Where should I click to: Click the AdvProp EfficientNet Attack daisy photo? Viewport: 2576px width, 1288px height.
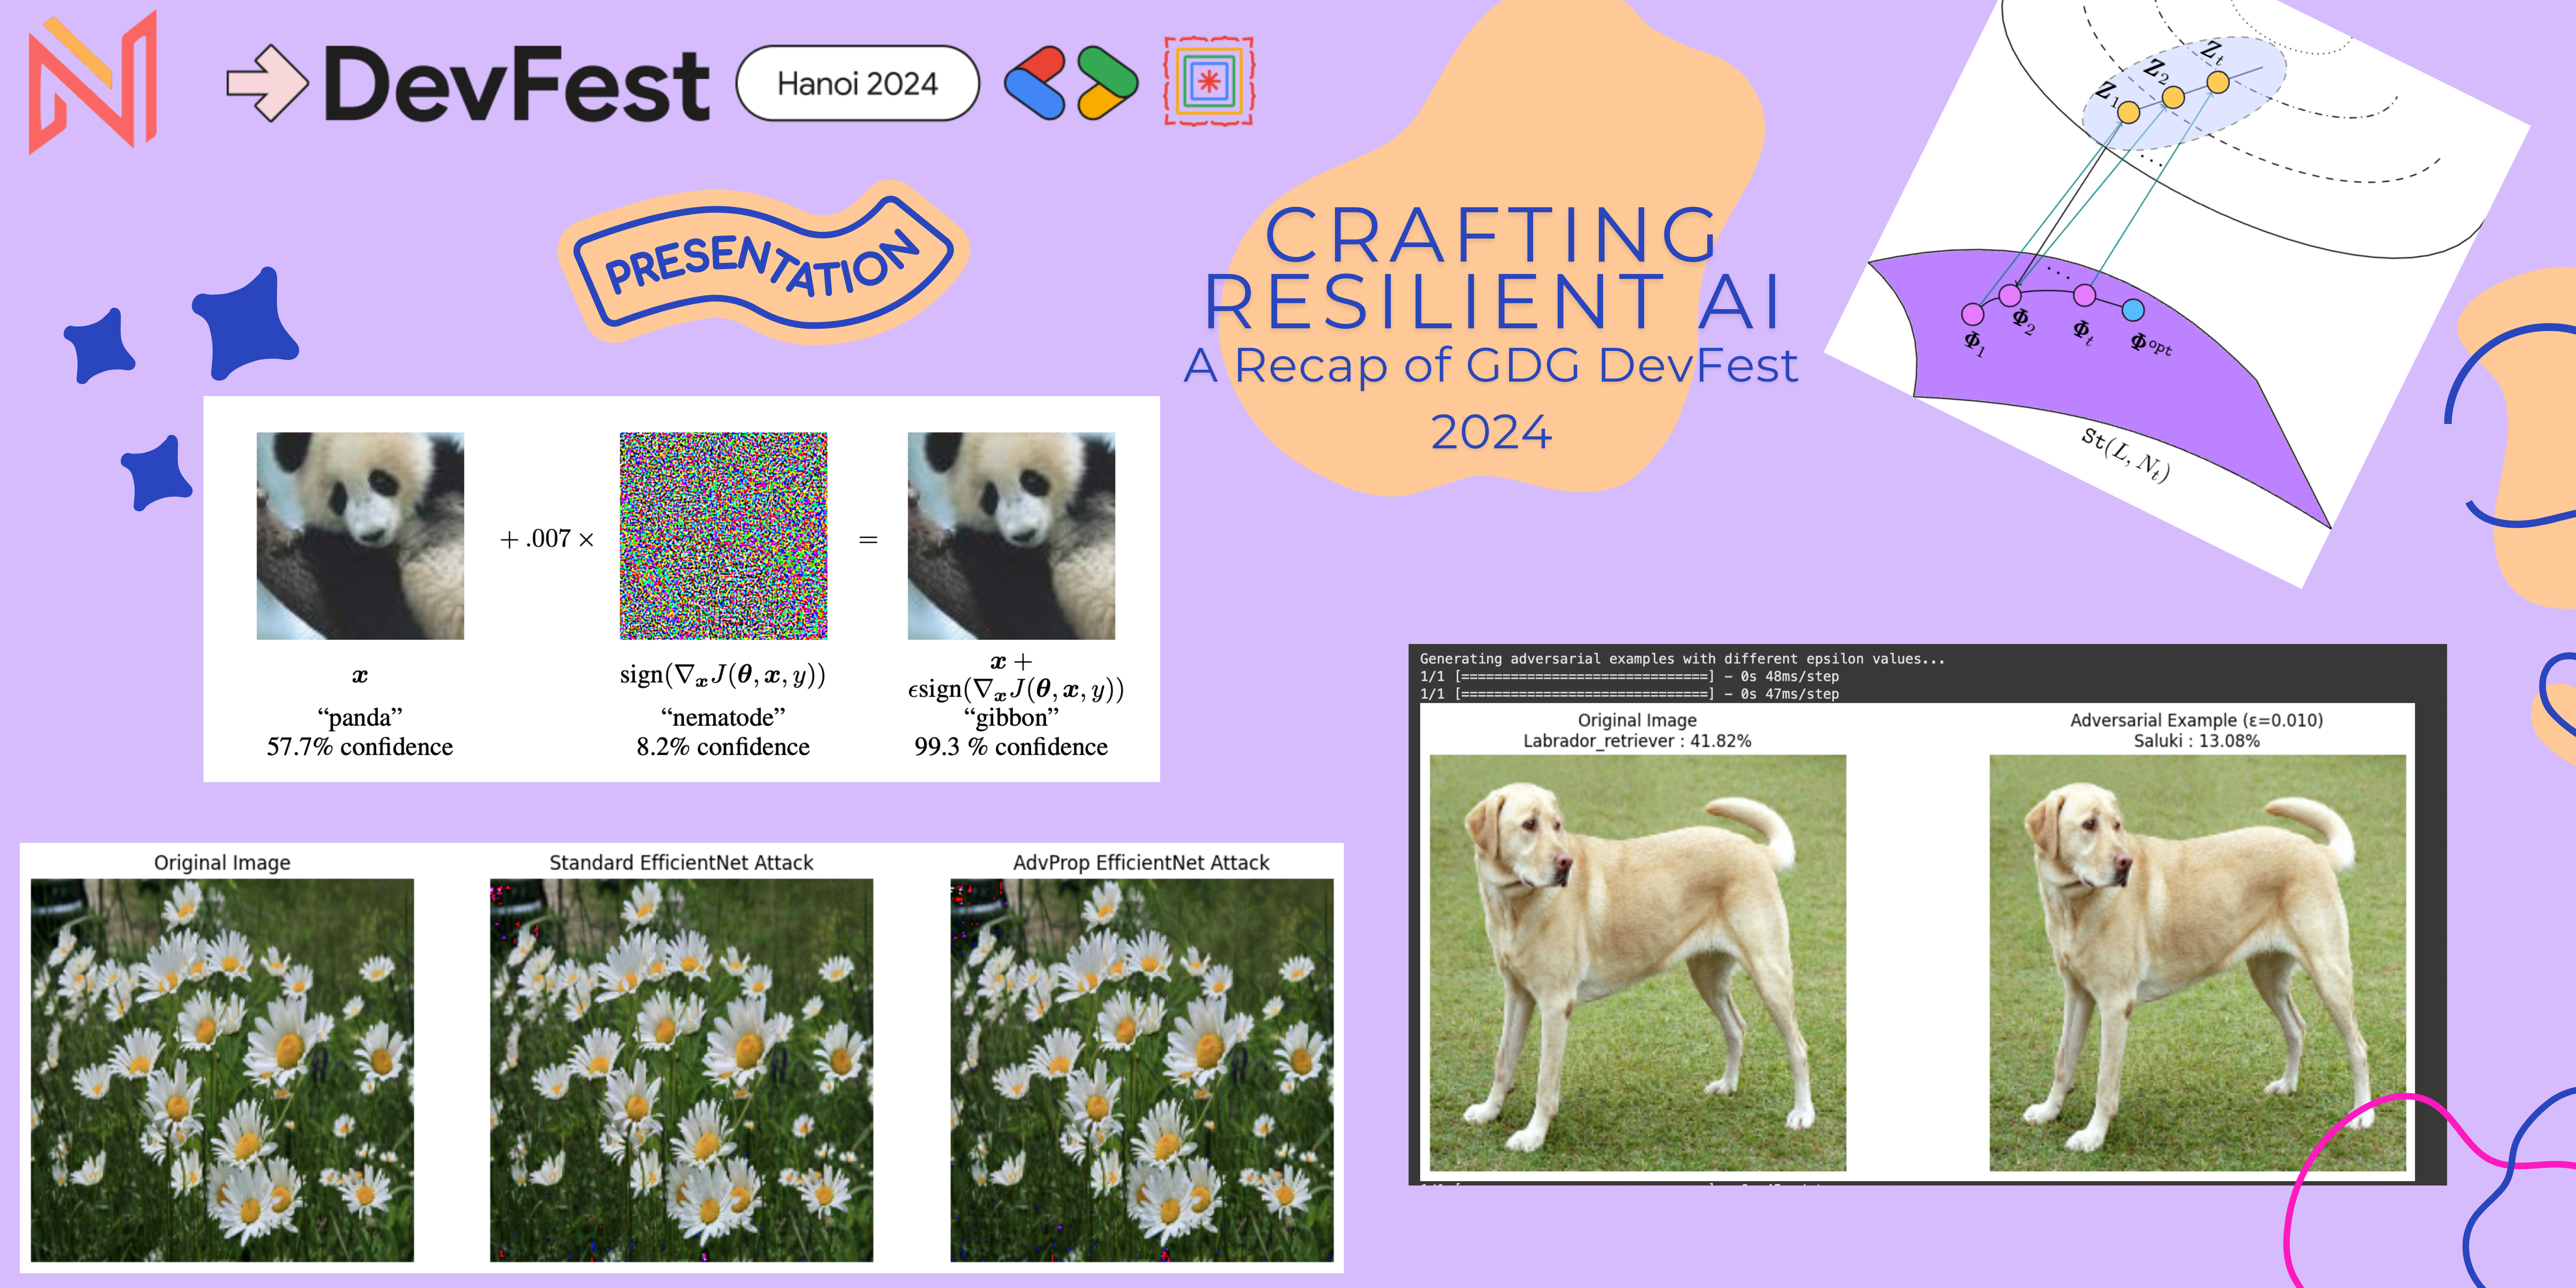click(1141, 1070)
